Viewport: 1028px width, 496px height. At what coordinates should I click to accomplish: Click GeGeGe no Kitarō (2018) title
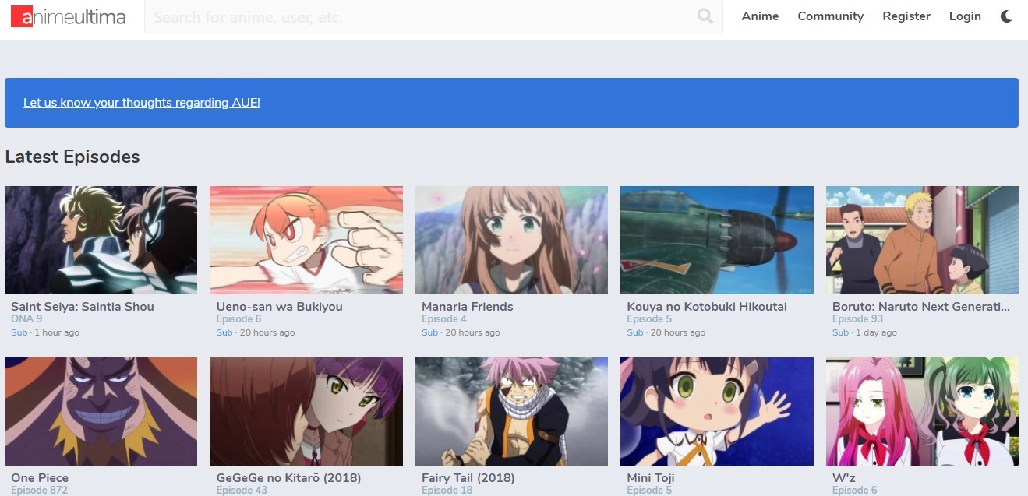288,478
